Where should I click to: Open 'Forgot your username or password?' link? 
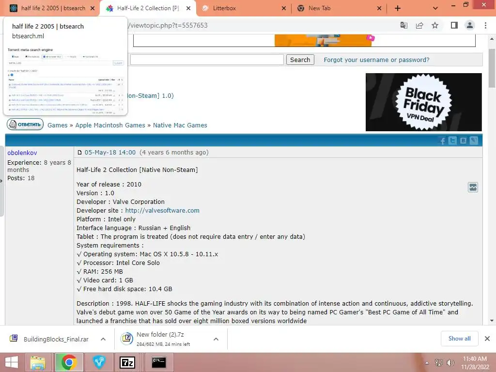[x=376, y=60]
